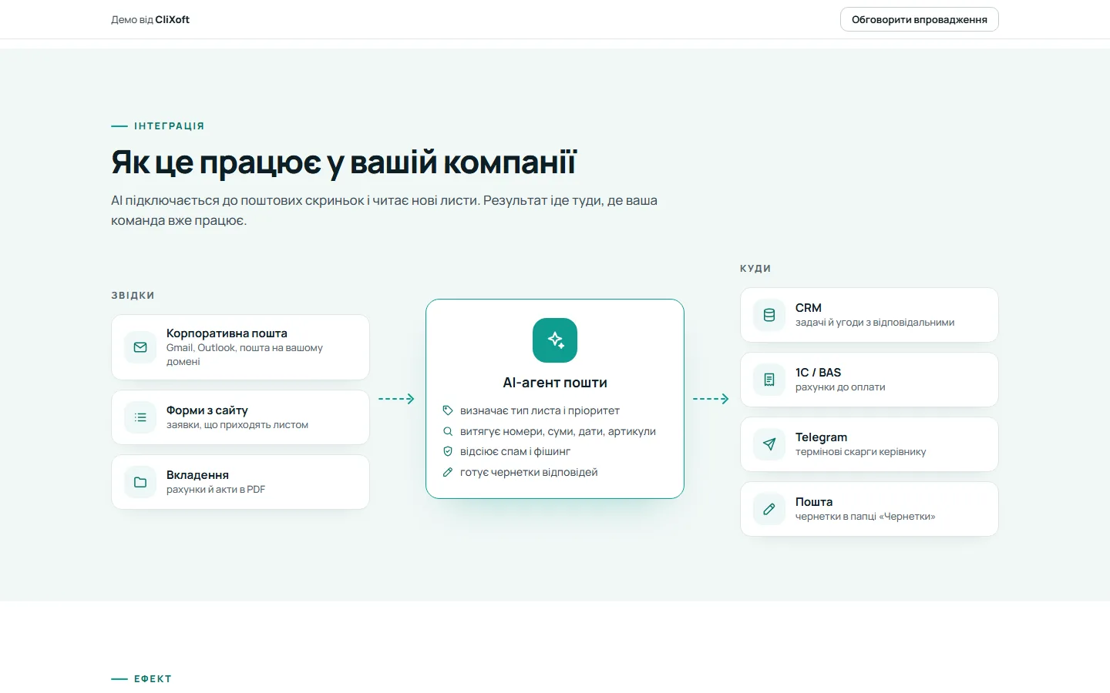1110x693 pixels.
Task: Click text 'Gmail, Outlook, пошта на вашому домені'
Action: pyautogui.click(x=244, y=355)
